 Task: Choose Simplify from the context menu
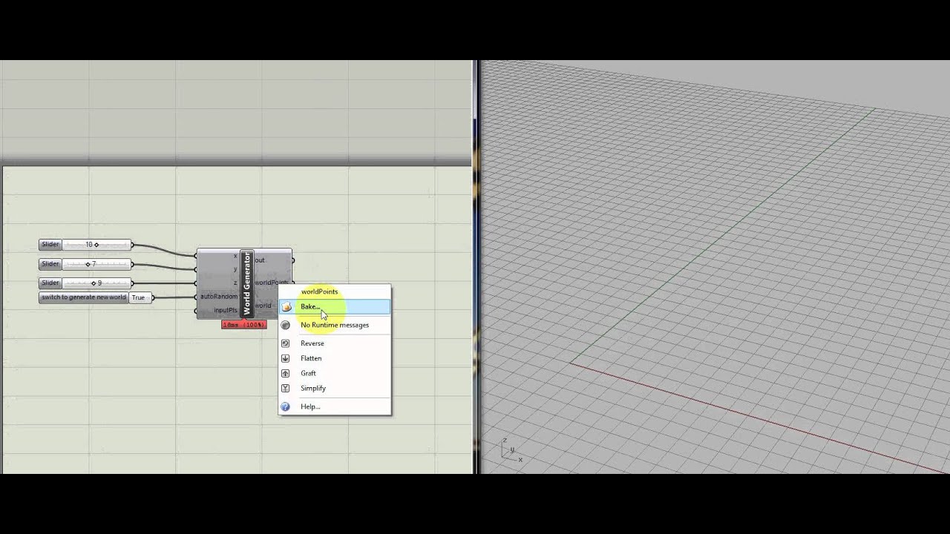(335, 388)
